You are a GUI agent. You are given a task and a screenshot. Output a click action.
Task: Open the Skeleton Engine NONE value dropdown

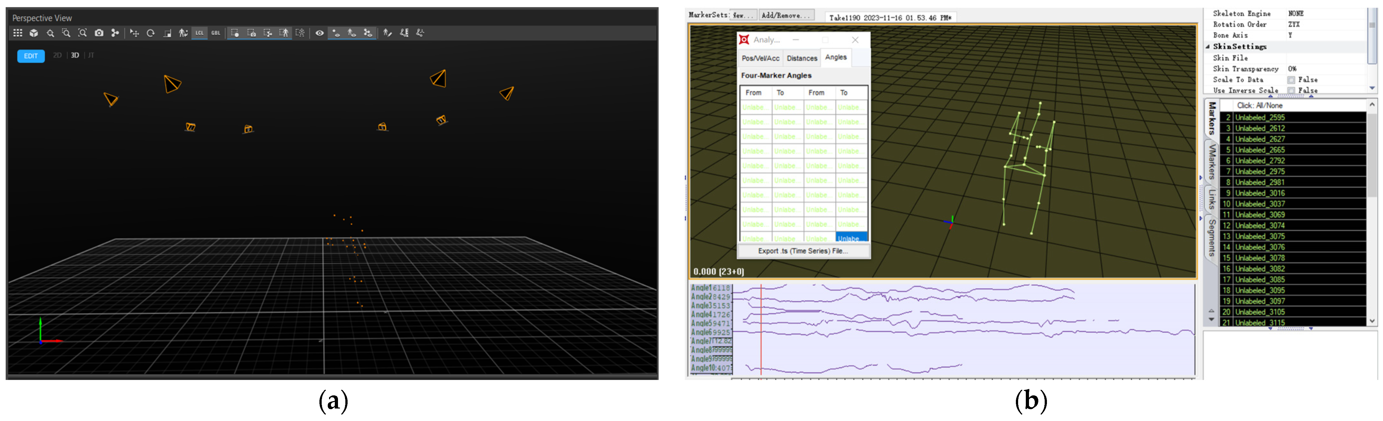tap(1296, 13)
